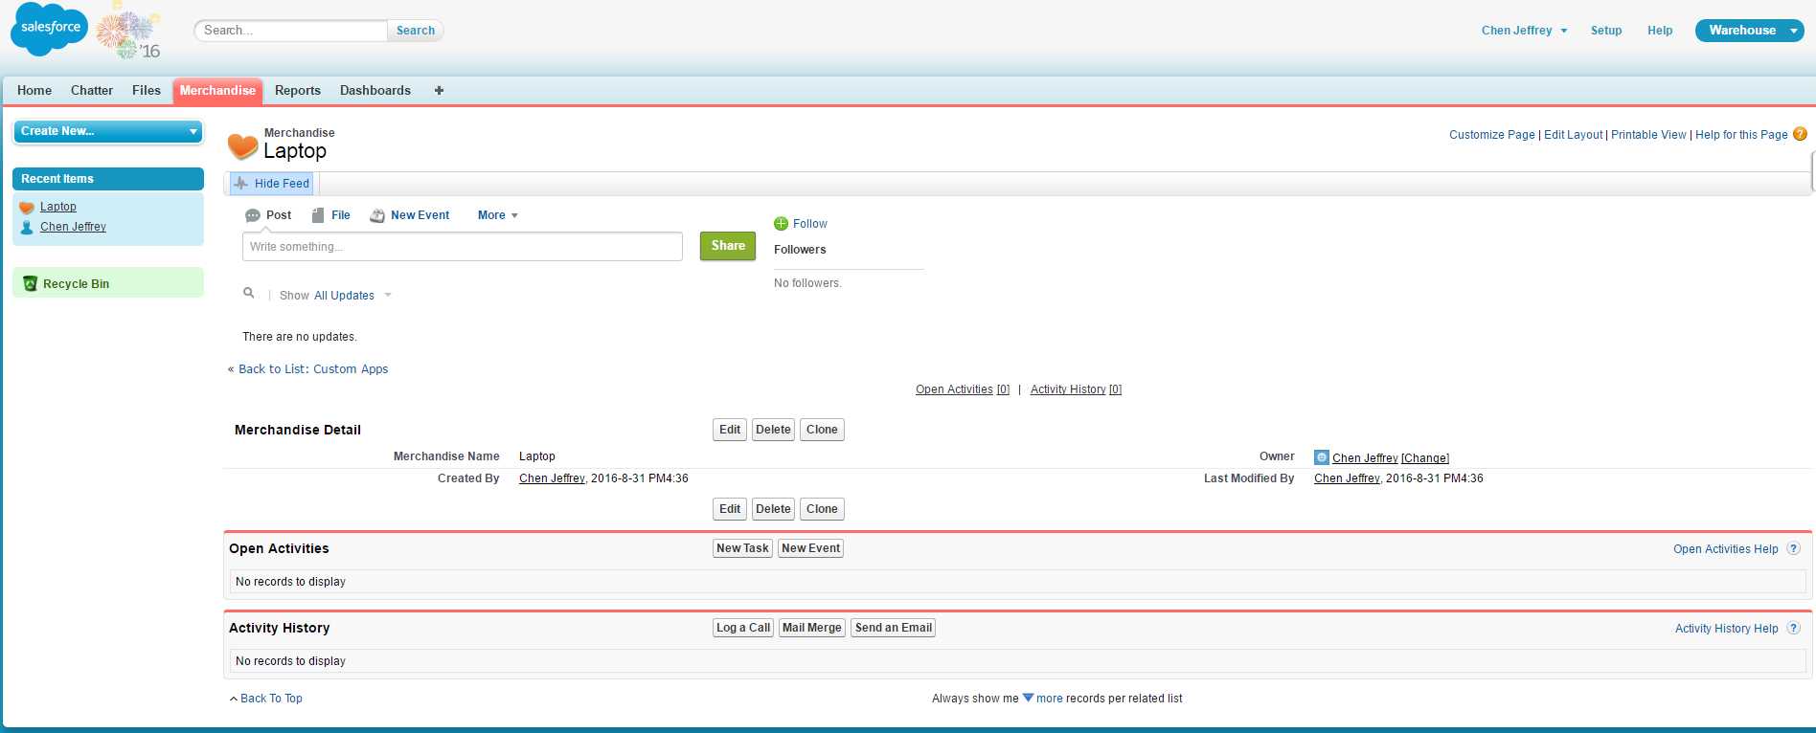Image resolution: width=1816 pixels, height=733 pixels.
Task: Click the owner [Change] link
Action: [x=1425, y=458]
